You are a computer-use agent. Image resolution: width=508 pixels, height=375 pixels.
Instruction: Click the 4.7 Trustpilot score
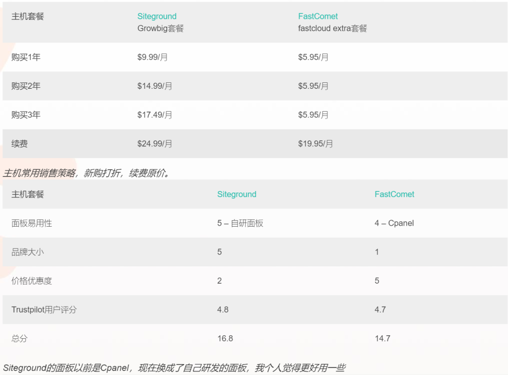tap(381, 310)
